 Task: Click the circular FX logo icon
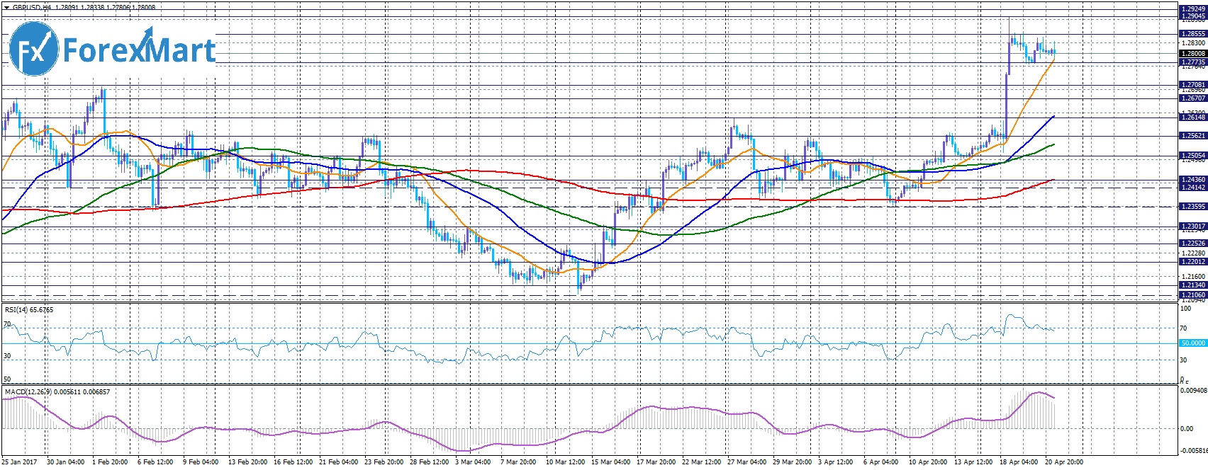(x=33, y=48)
